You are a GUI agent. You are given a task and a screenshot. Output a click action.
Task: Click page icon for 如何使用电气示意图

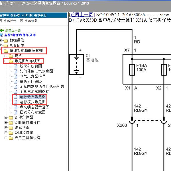(x=16, y=71)
